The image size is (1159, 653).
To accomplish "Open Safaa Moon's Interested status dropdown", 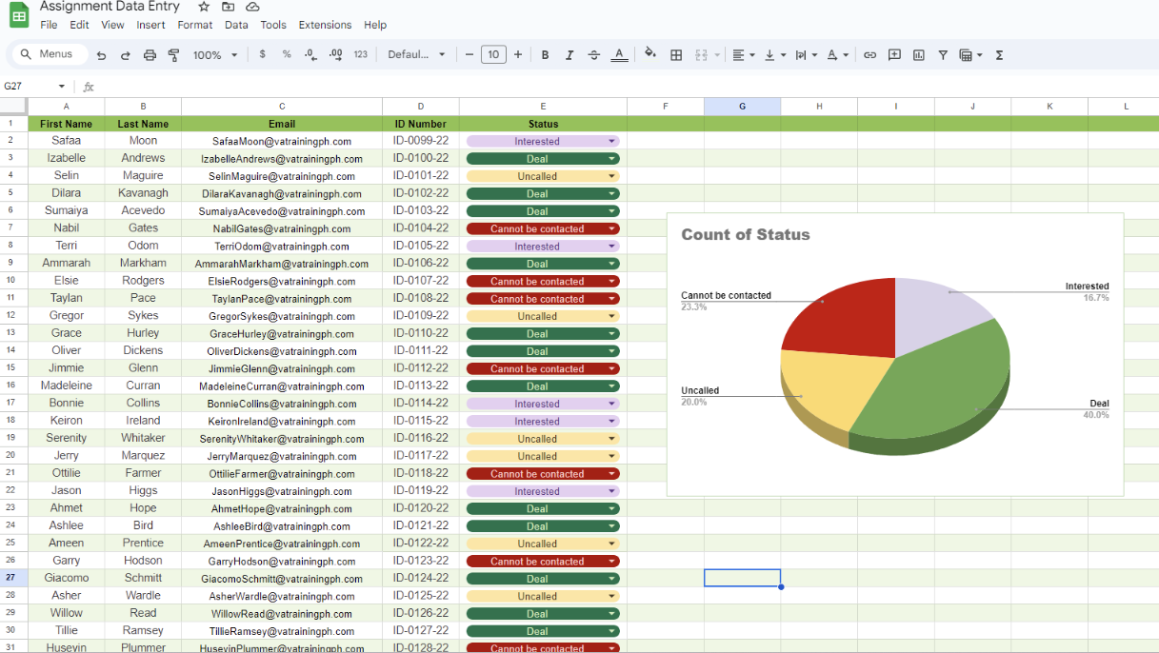I will [611, 141].
